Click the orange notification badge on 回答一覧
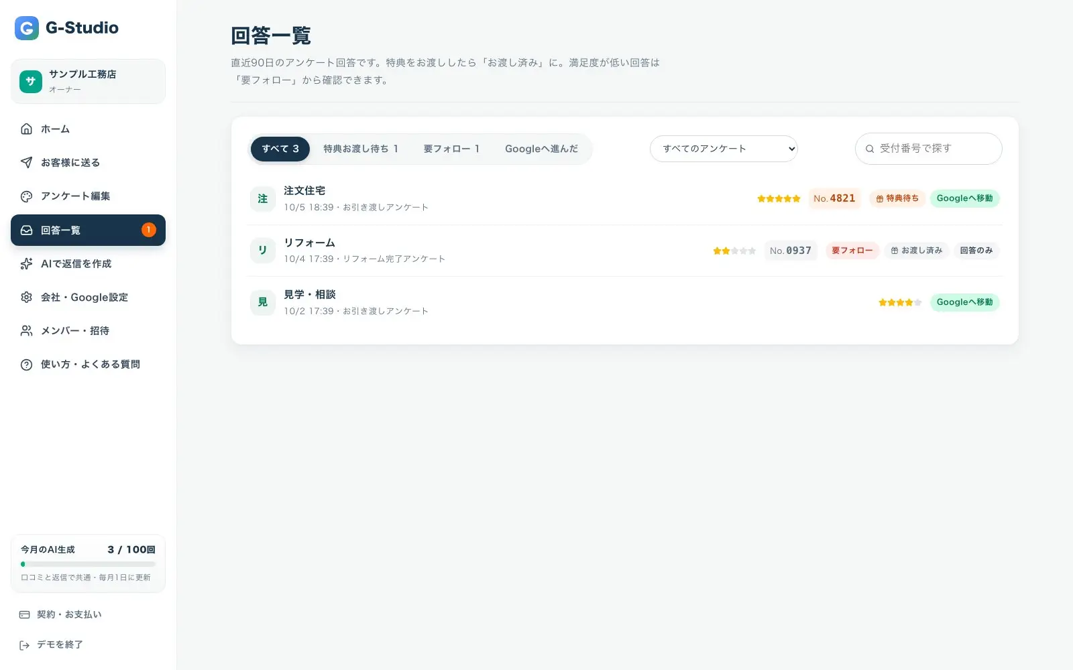 149,230
